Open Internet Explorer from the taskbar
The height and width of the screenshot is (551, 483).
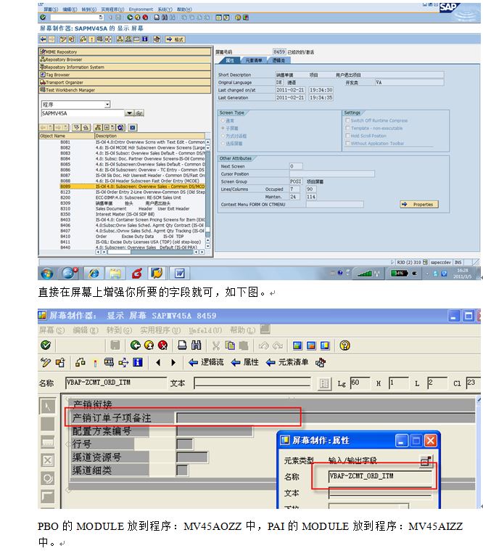tap(94, 273)
